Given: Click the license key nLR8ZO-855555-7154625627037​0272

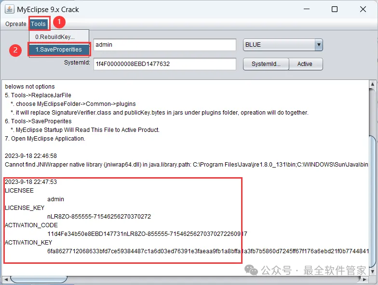Looking at the screenshot, I should click(99, 217).
